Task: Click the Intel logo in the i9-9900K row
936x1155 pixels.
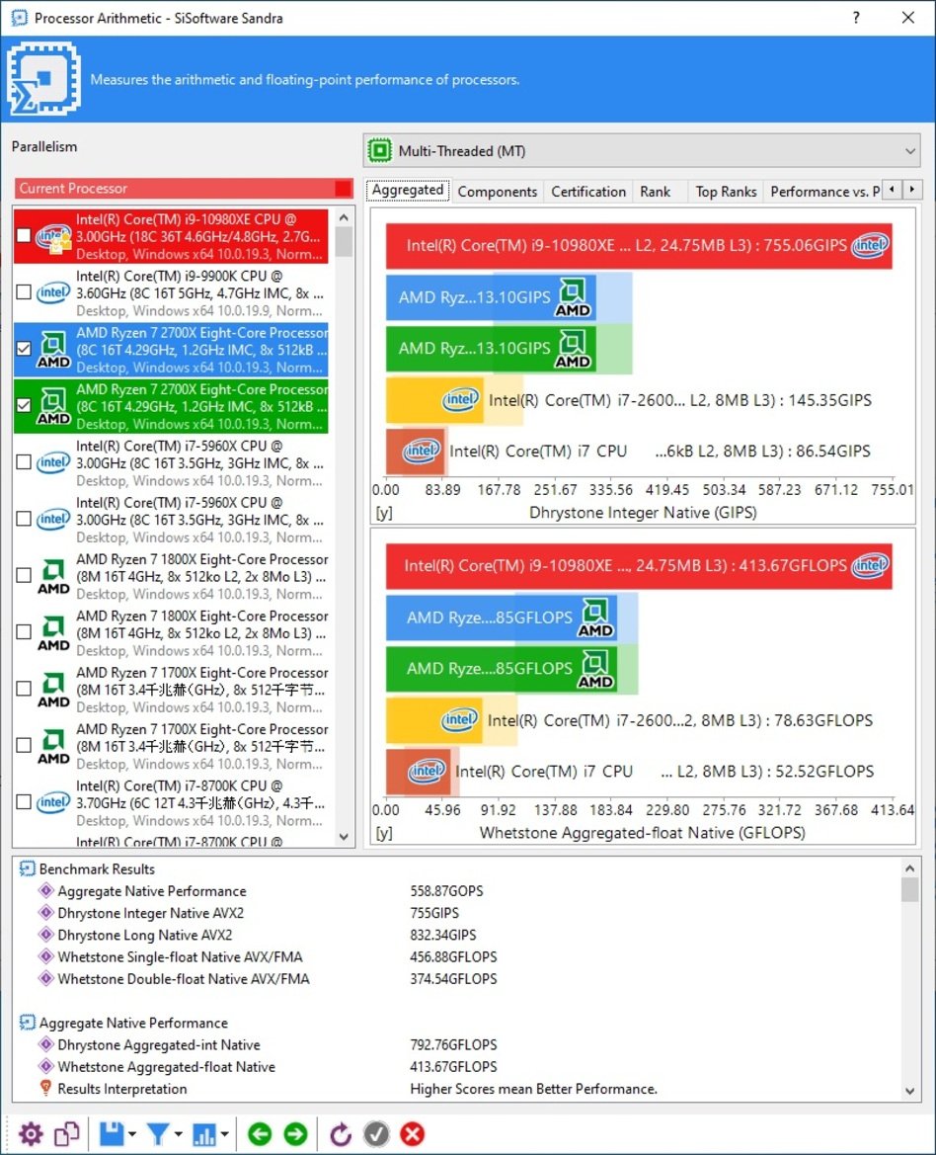Action: pos(53,292)
